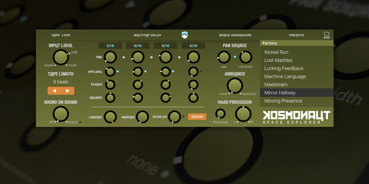Increase tape length with the right arrow
This screenshot has height=184, width=369.
[x=67, y=91]
